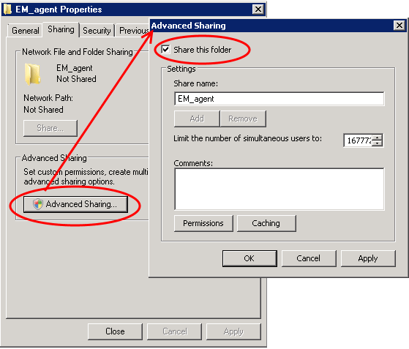Open the Security tab

coord(97,31)
